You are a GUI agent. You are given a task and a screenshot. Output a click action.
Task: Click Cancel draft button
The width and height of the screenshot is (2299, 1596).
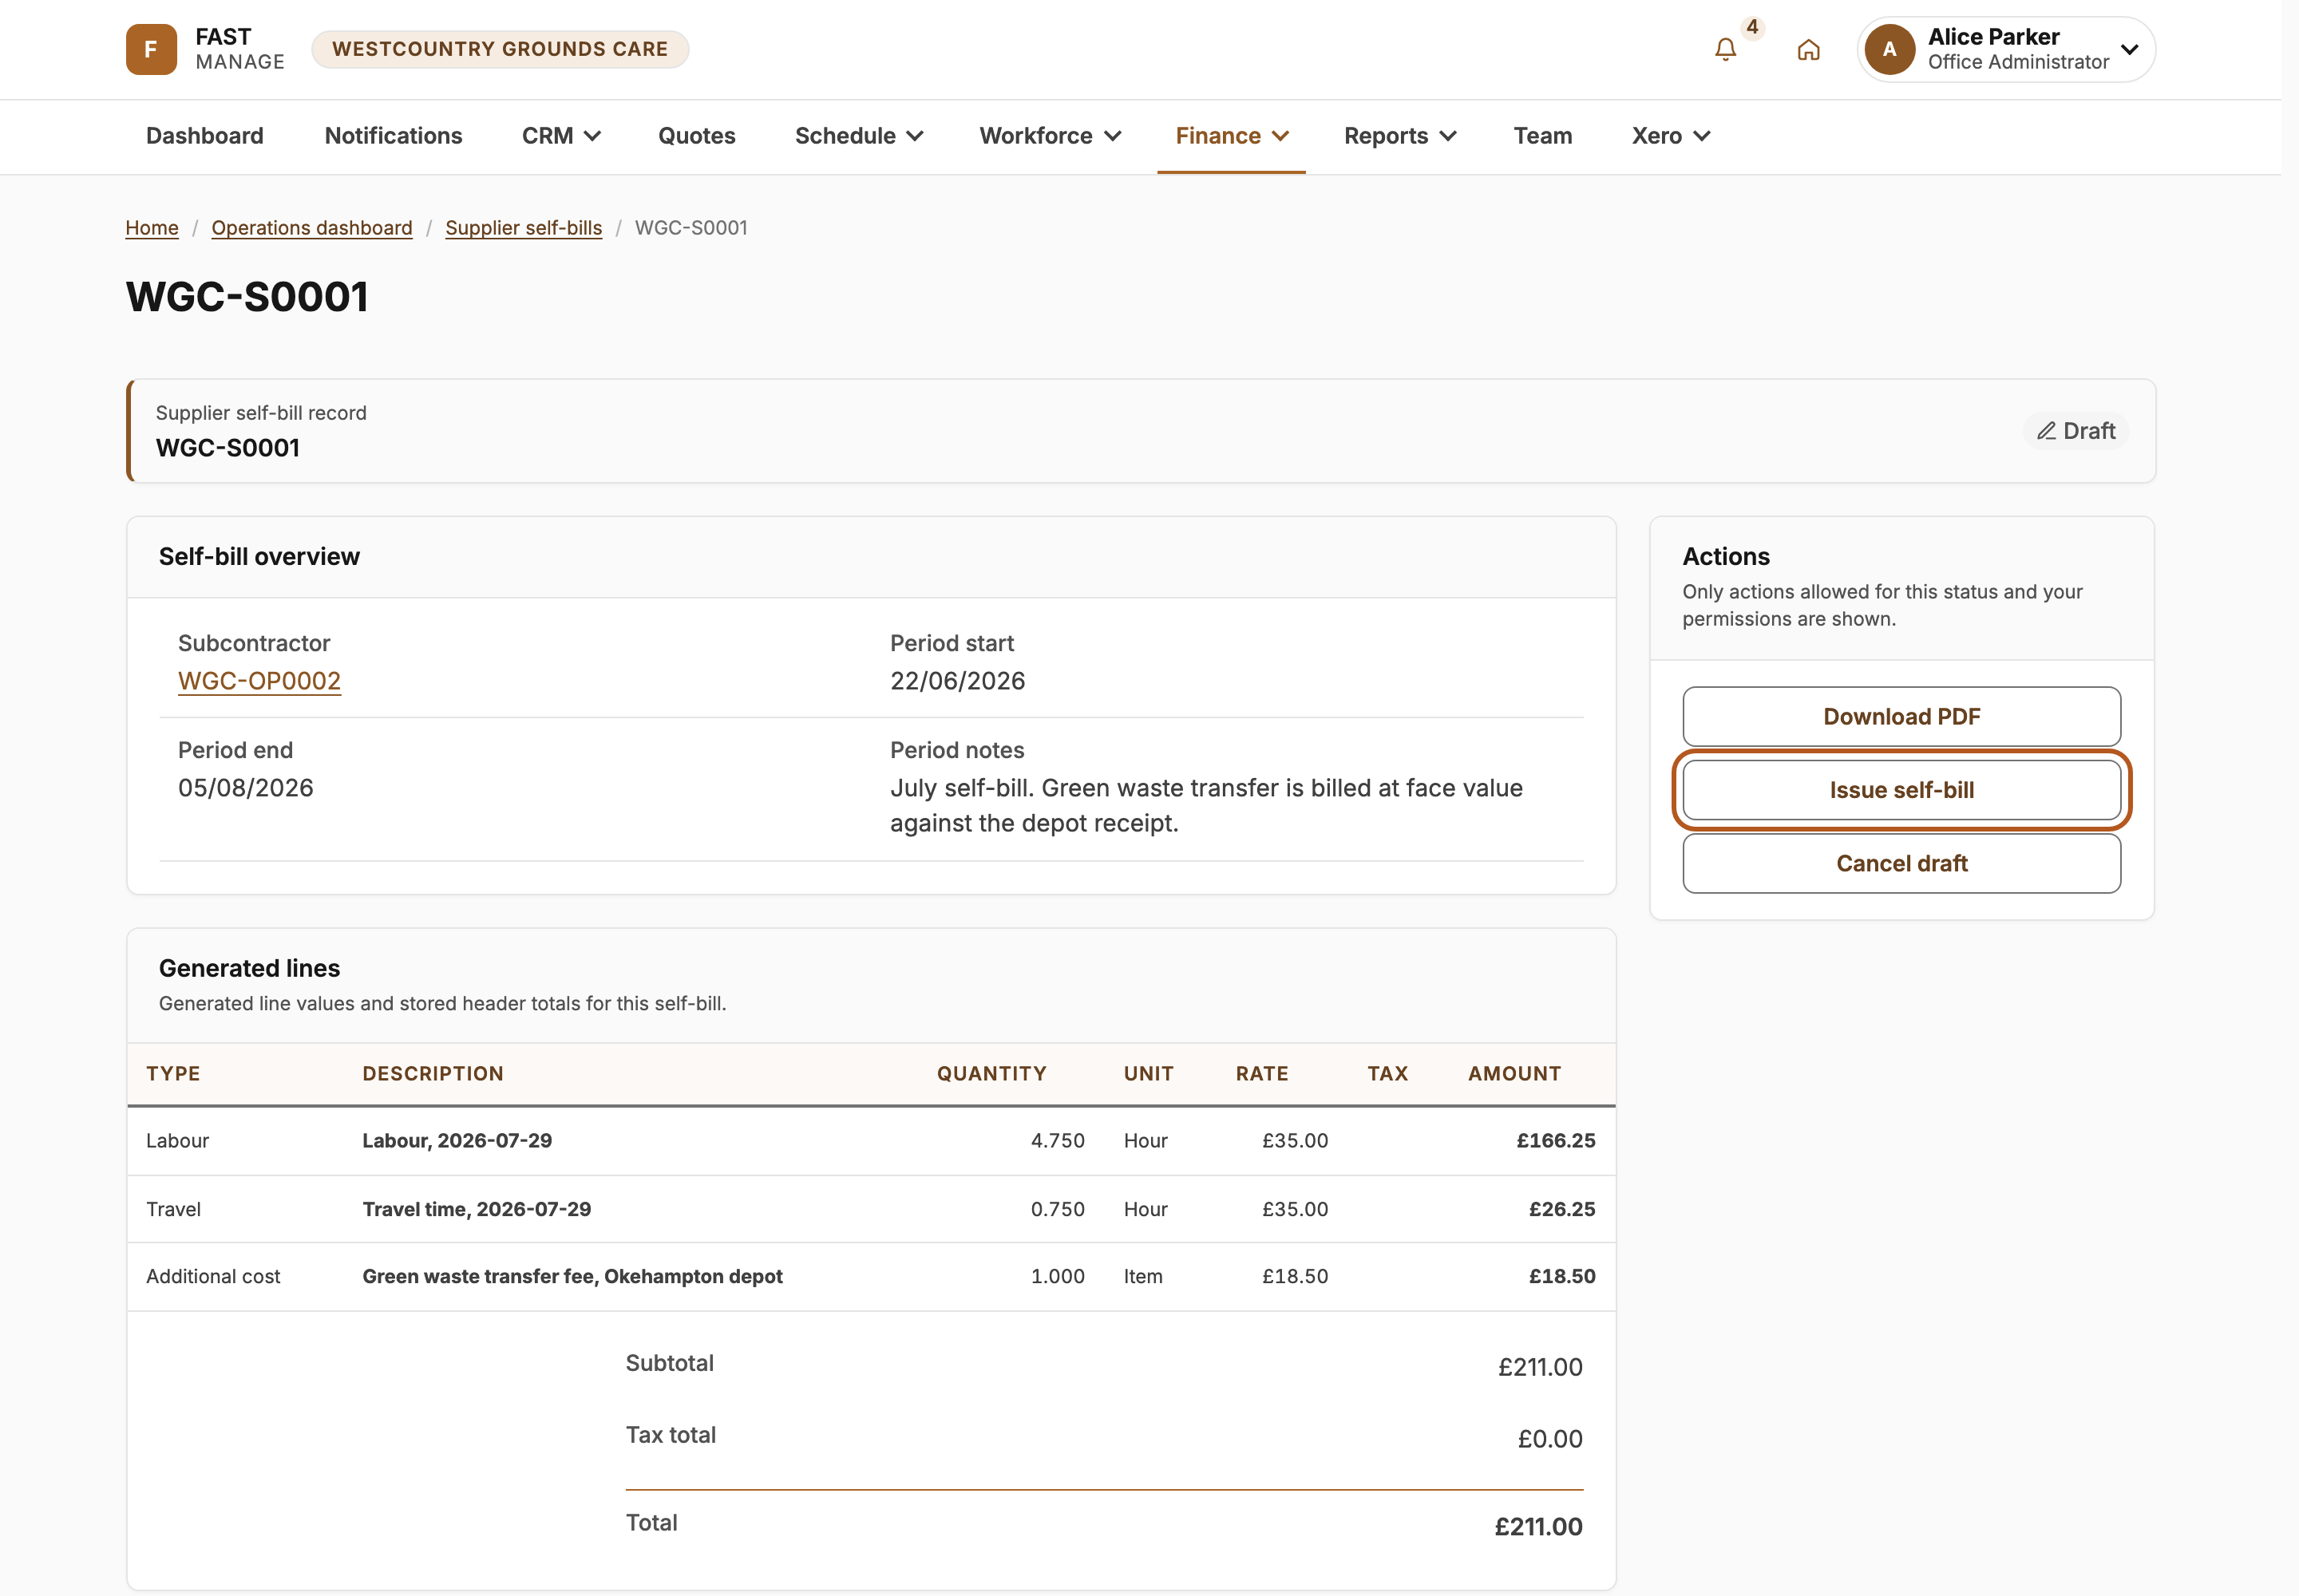[x=1901, y=863]
